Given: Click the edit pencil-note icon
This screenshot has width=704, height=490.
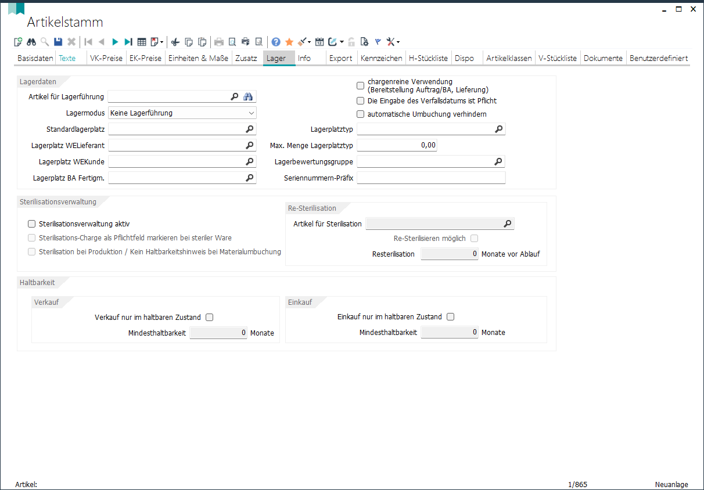Looking at the screenshot, I should tap(332, 42).
